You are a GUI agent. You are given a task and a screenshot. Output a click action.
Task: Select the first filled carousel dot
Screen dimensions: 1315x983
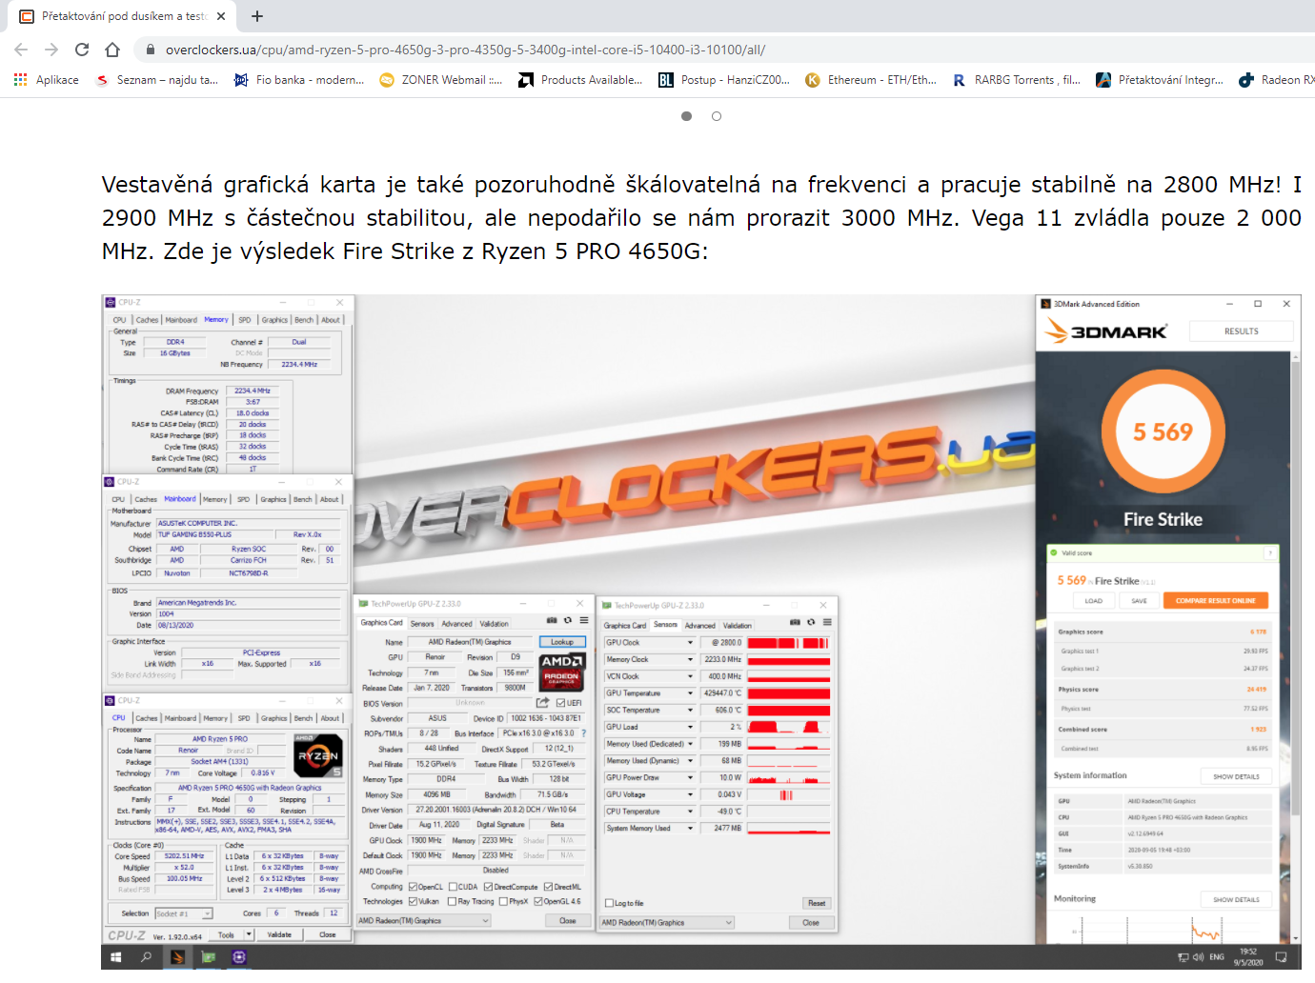tap(686, 116)
